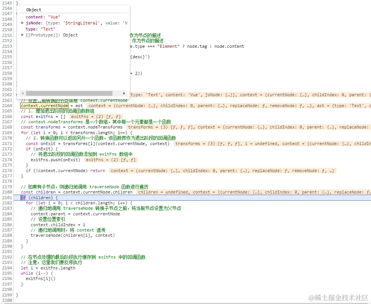The image size is (371, 304).
Task: Click the type: "Text" property row
Action: pyautogui.click(x=41, y=29)
